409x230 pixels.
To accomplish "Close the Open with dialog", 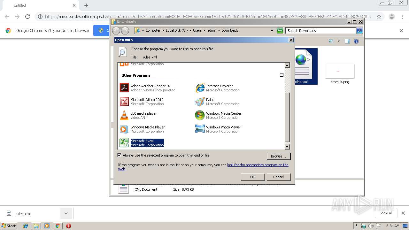I will click(291, 40).
